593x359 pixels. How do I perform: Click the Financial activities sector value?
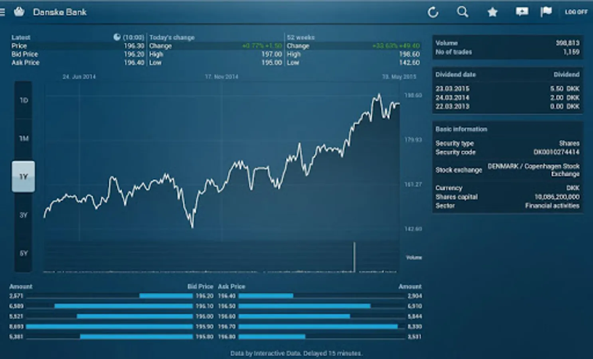tap(552, 206)
